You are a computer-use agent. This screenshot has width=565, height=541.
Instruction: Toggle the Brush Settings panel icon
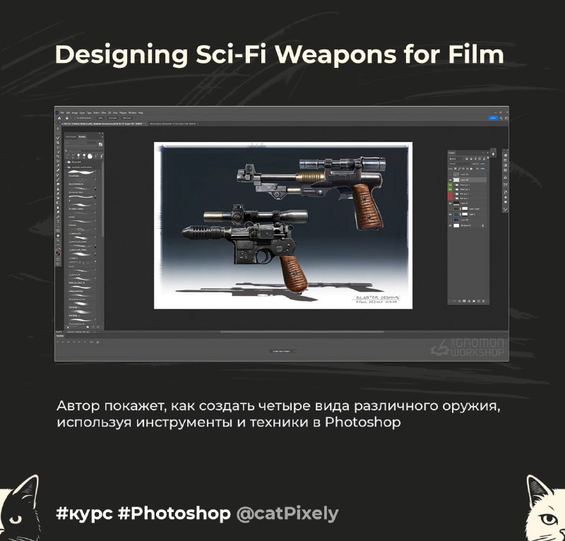pyautogui.click(x=100, y=144)
